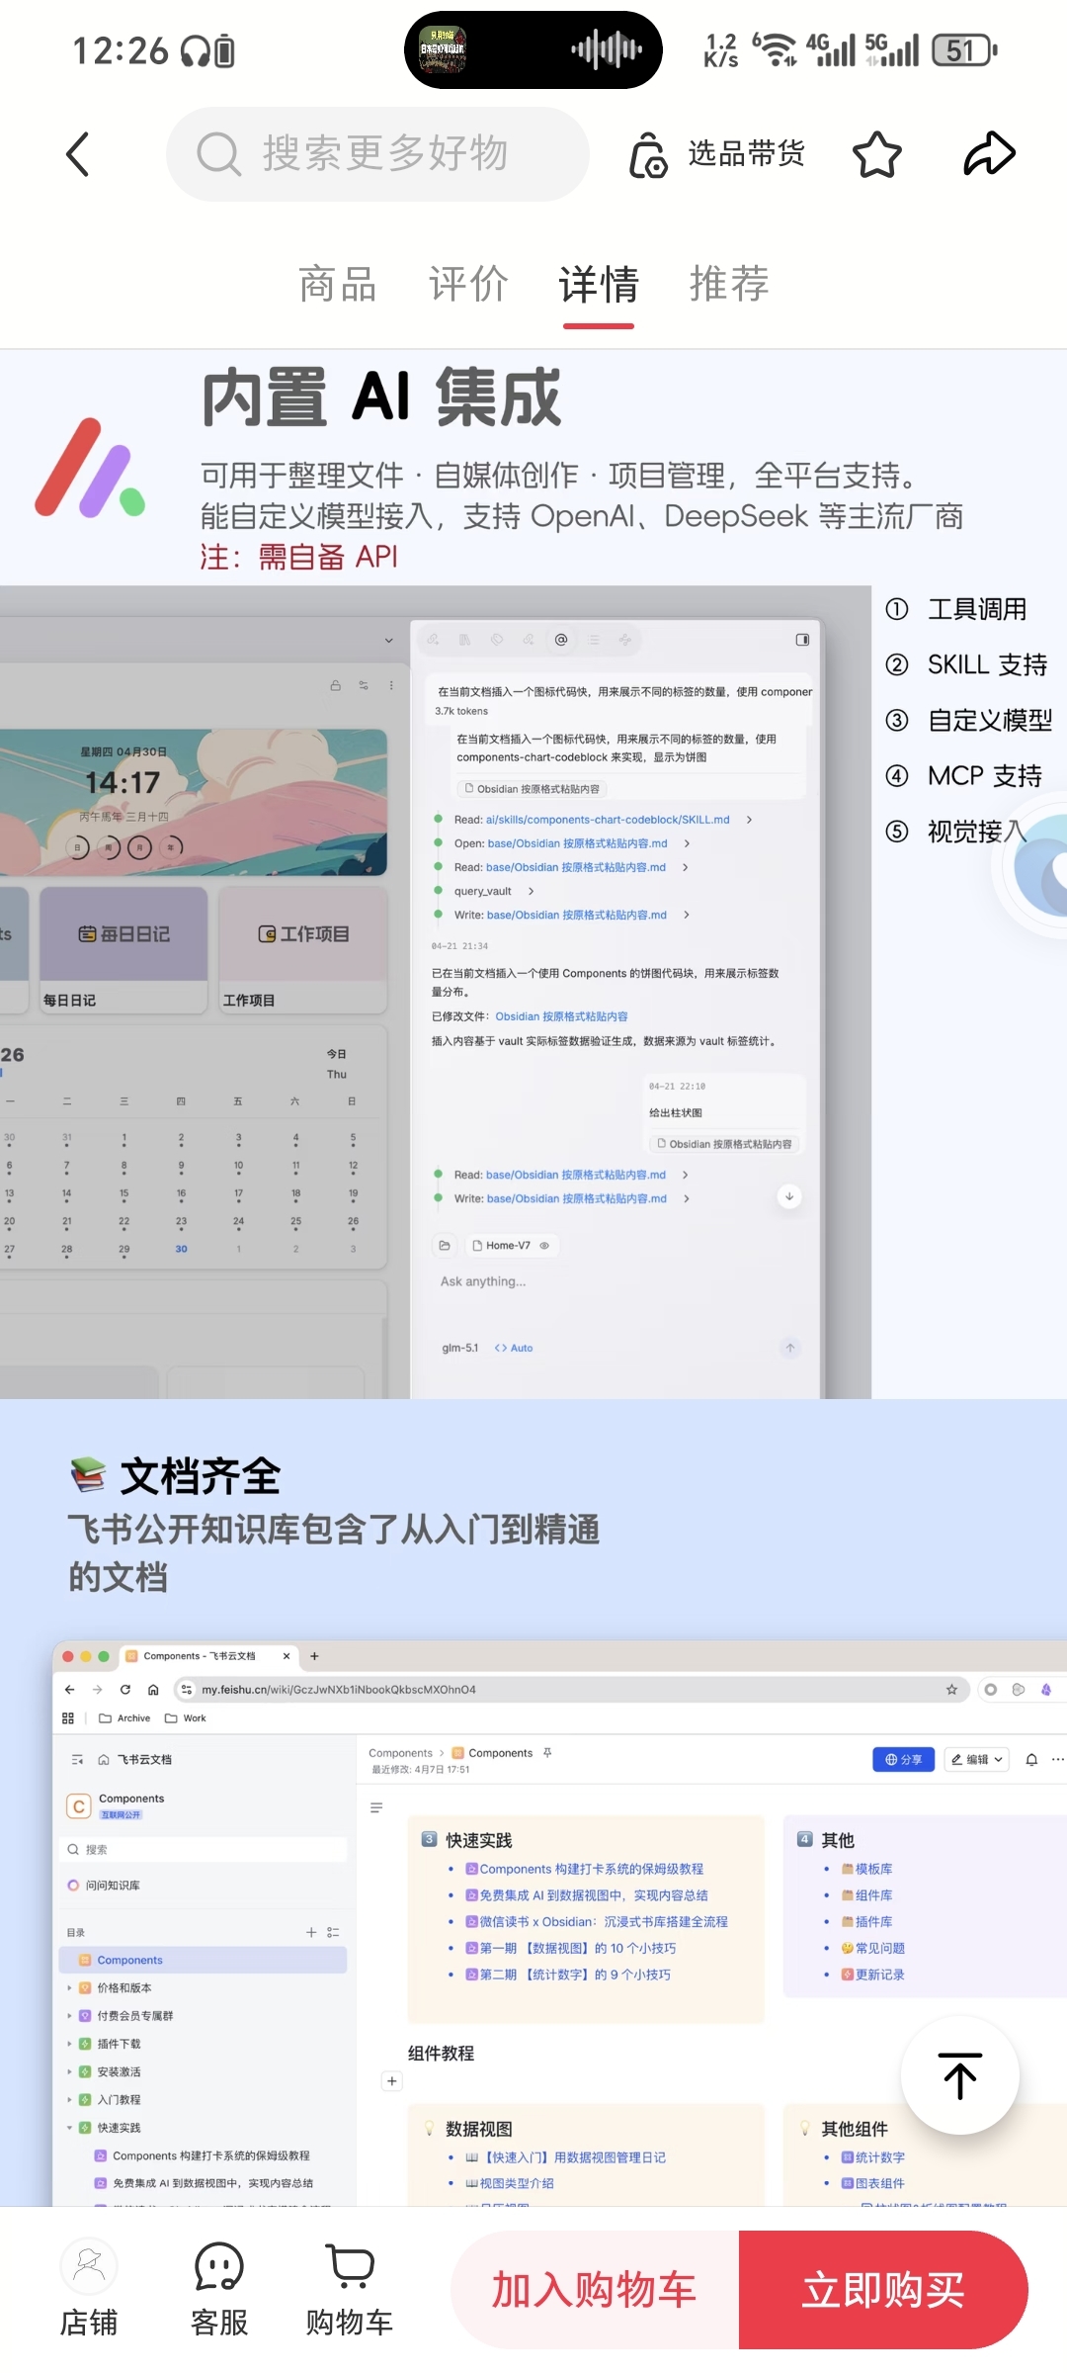This screenshot has width=1067, height=2373.
Task: Open the search box 搜索更多好物
Action: 377,154
